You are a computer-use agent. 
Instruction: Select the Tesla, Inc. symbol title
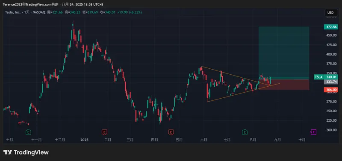[13, 12]
